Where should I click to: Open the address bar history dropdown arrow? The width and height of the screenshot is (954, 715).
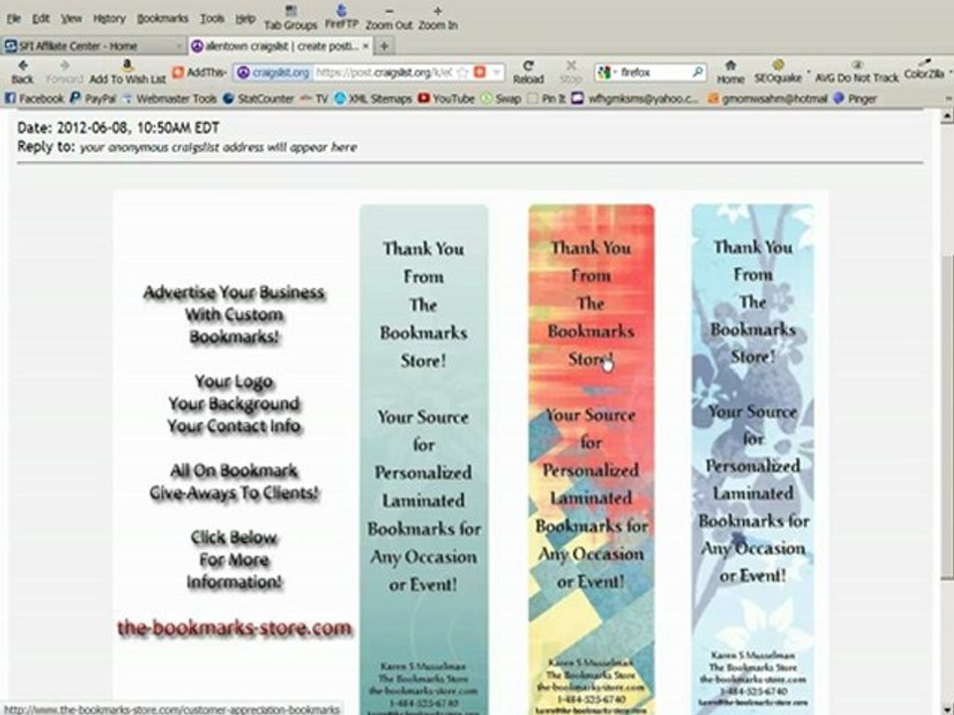pyautogui.click(x=497, y=72)
